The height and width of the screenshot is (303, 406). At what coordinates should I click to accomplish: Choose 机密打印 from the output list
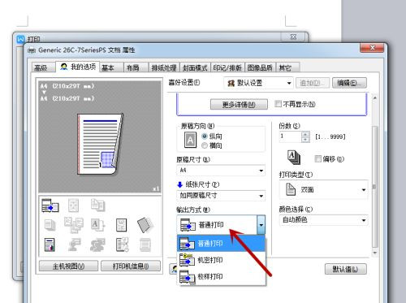pyautogui.click(x=222, y=260)
